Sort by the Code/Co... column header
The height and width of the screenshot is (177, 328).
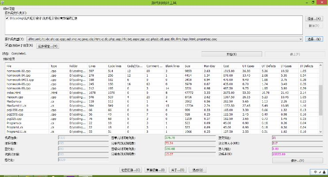pyautogui.click(x=135, y=66)
